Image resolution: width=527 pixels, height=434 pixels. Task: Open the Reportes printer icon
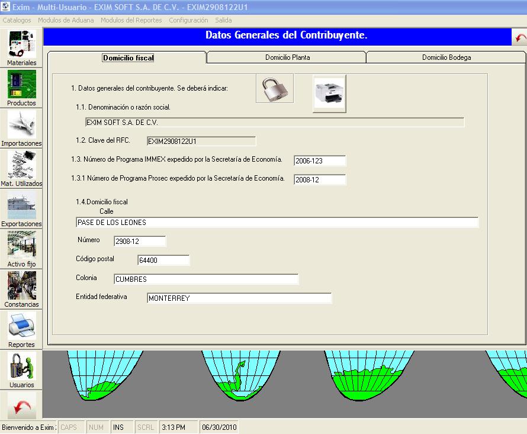(x=21, y=330)
